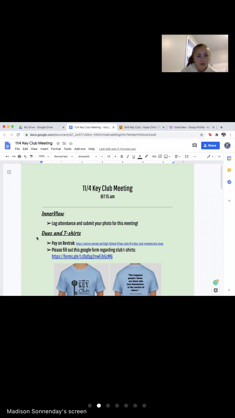This screenshot has height=418, width=235.
Task: Star the 11/4 Key Club Meeting document
Action: pyautogui.click(x=58, y=143)
